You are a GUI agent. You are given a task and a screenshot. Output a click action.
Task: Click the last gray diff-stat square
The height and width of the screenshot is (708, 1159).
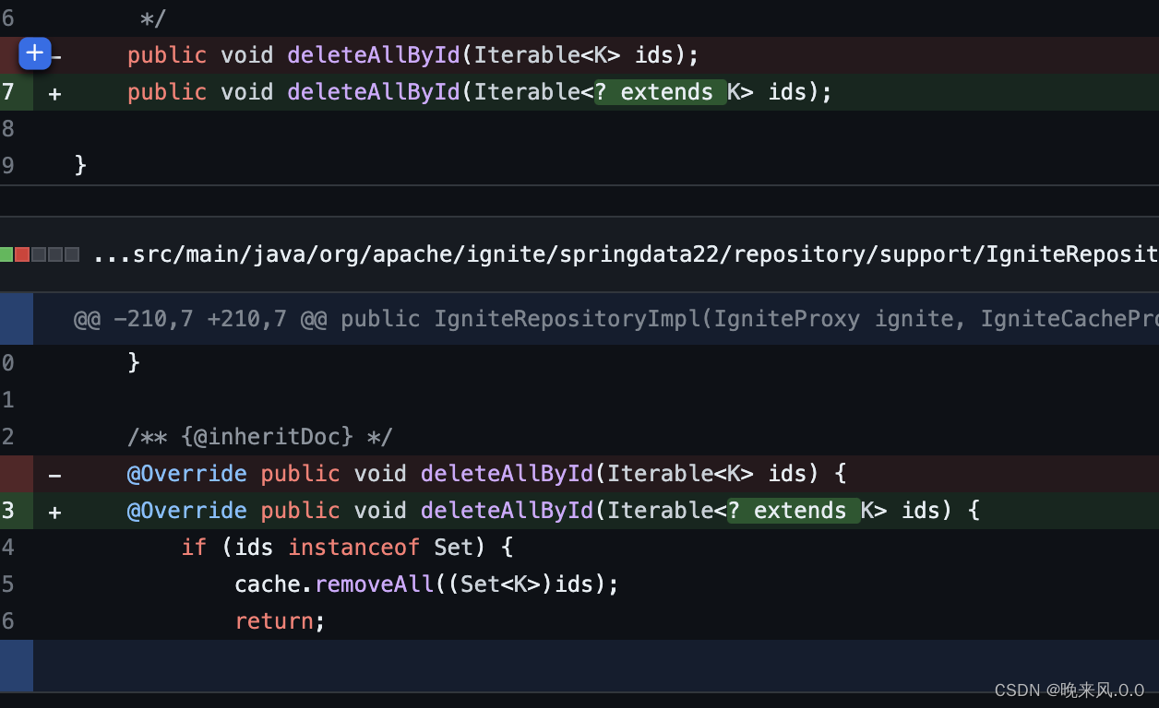tap(70, 254)
